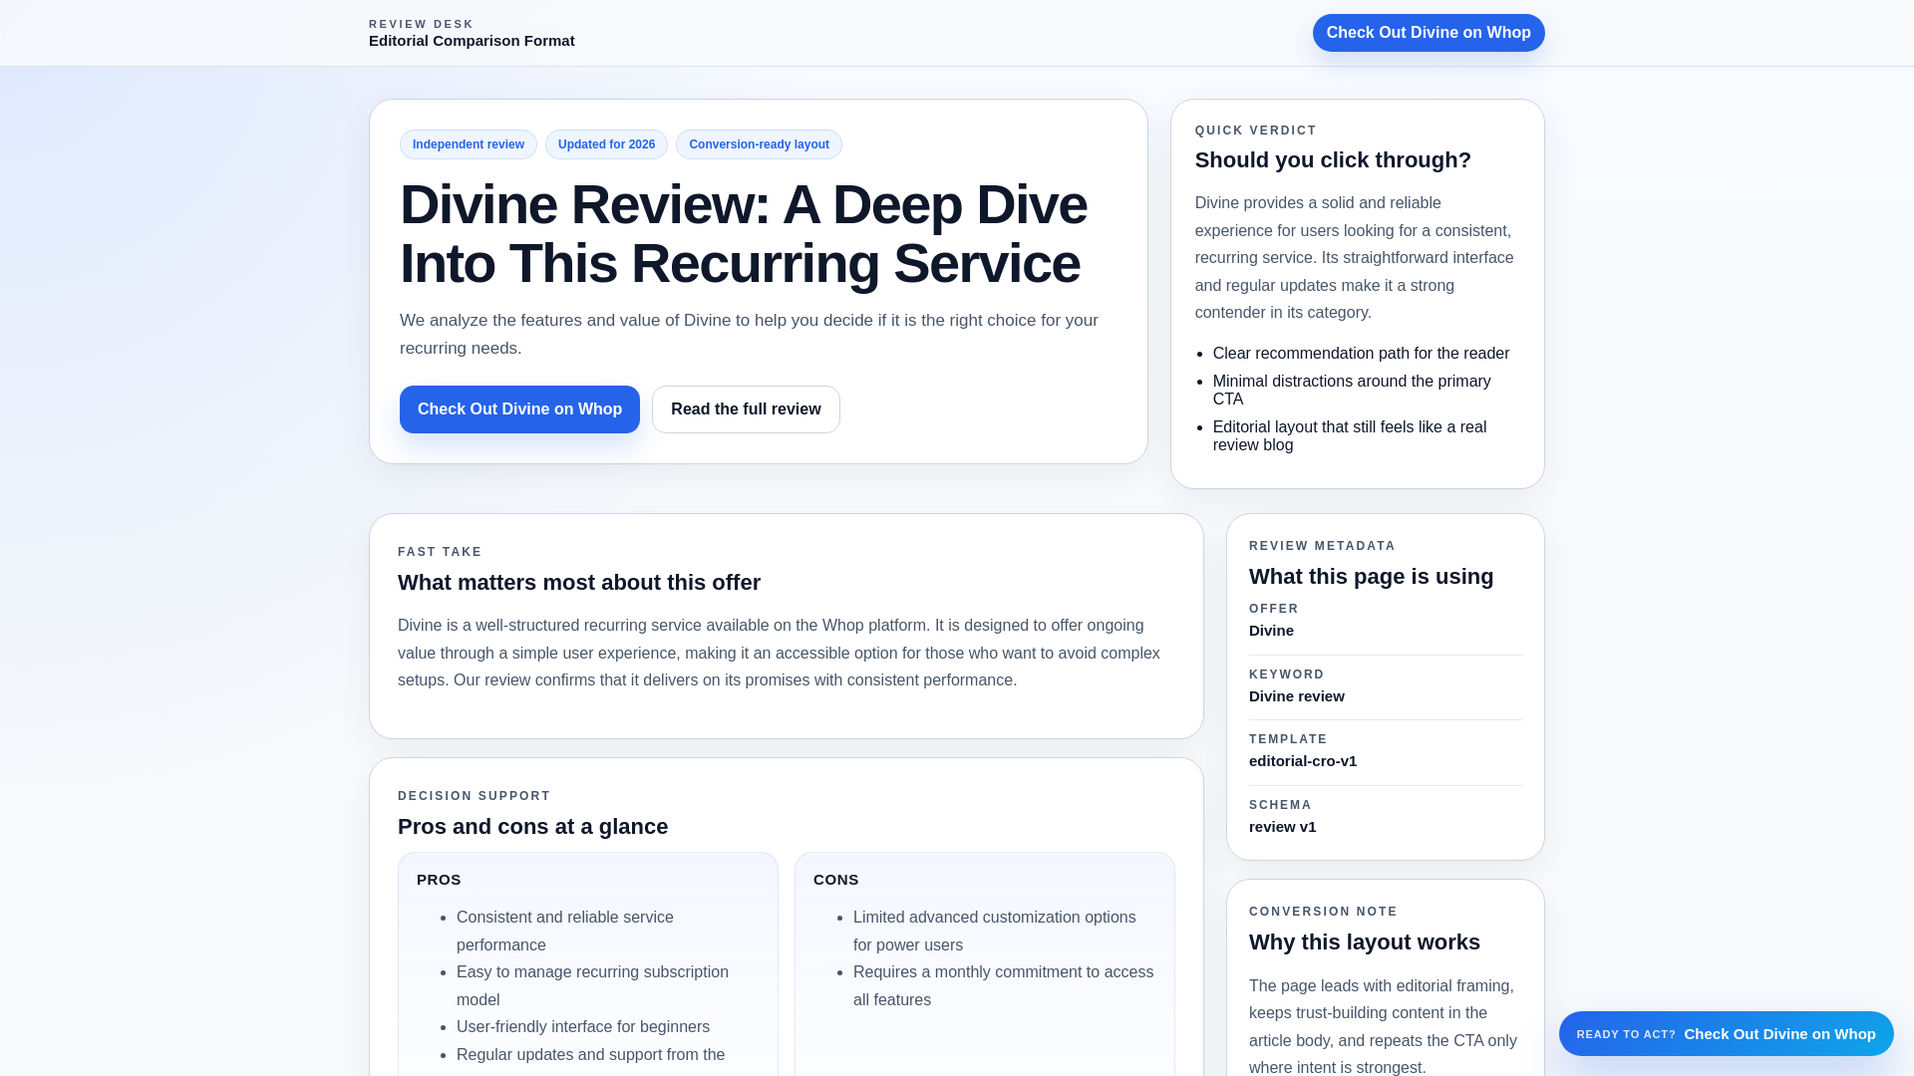The image size is (1914, 1076).
Task: Click the QUICK VERDICT section label
Action: coord(1256,131)
